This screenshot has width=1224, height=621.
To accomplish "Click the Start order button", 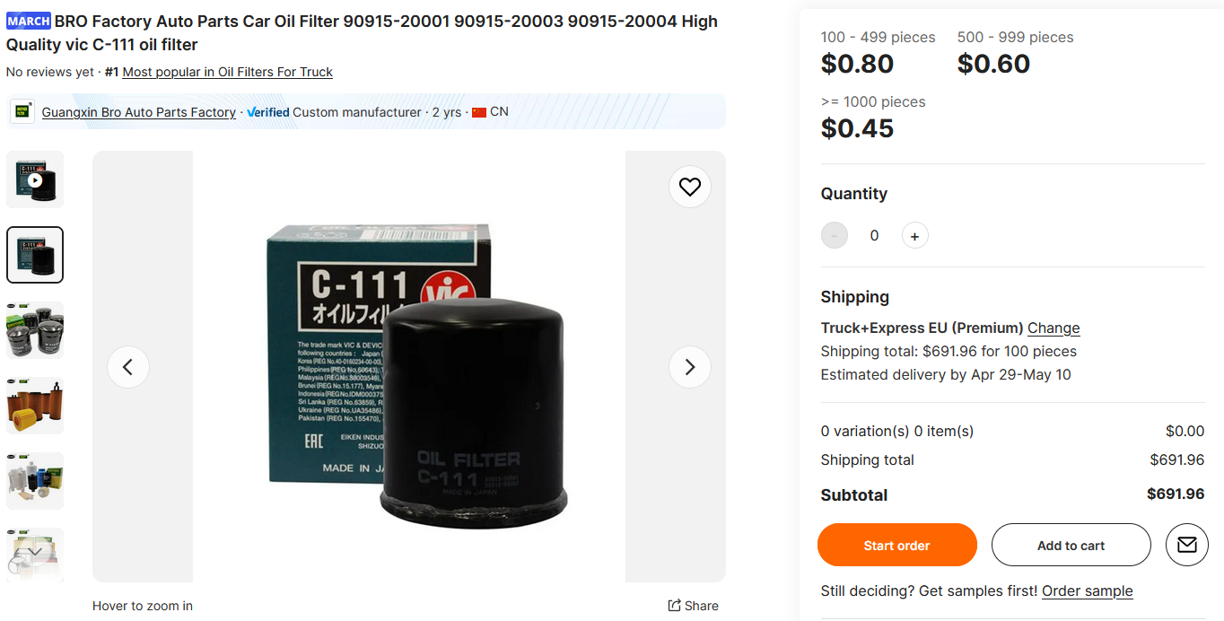I will point(896,545).
